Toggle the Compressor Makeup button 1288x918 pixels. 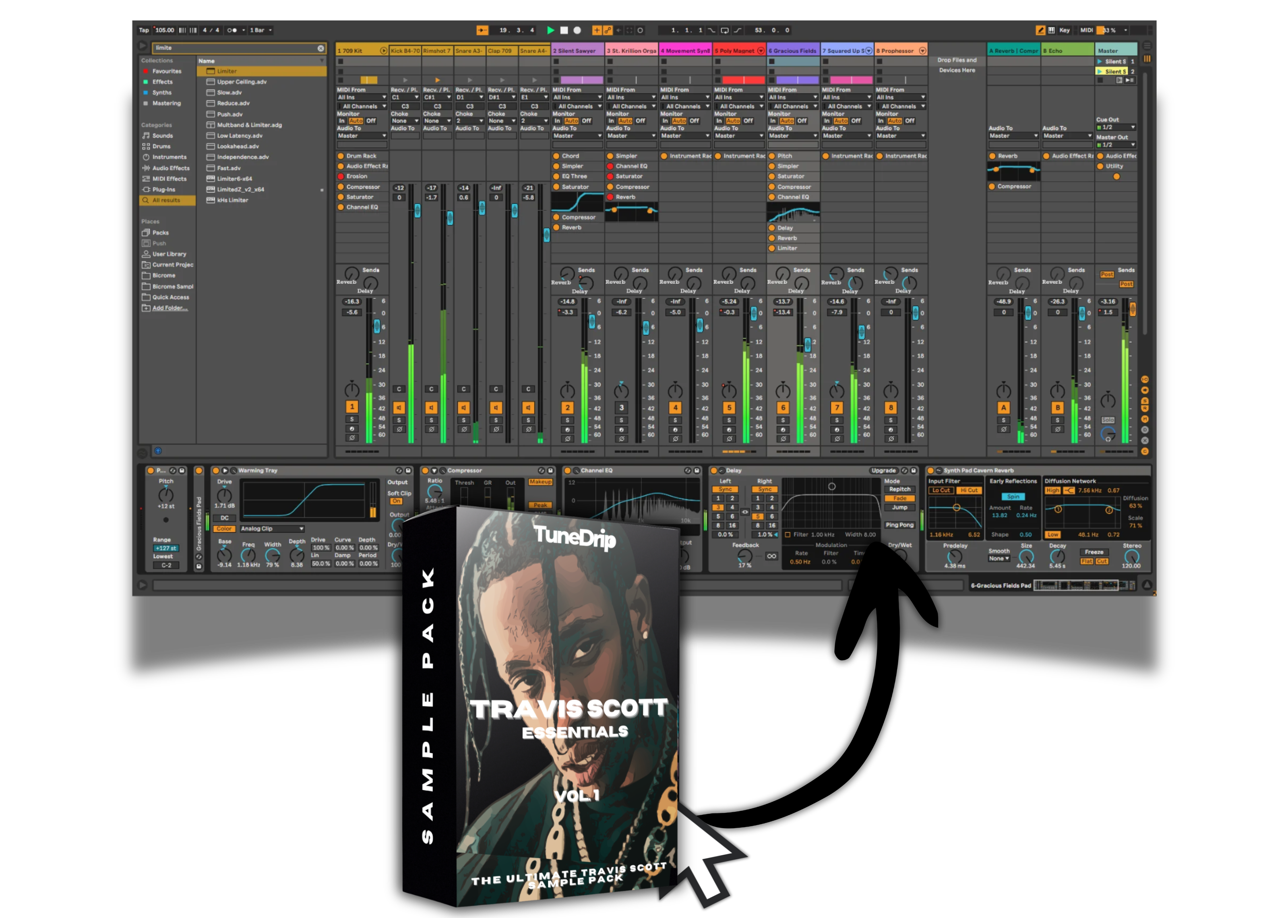pos(540,482)
